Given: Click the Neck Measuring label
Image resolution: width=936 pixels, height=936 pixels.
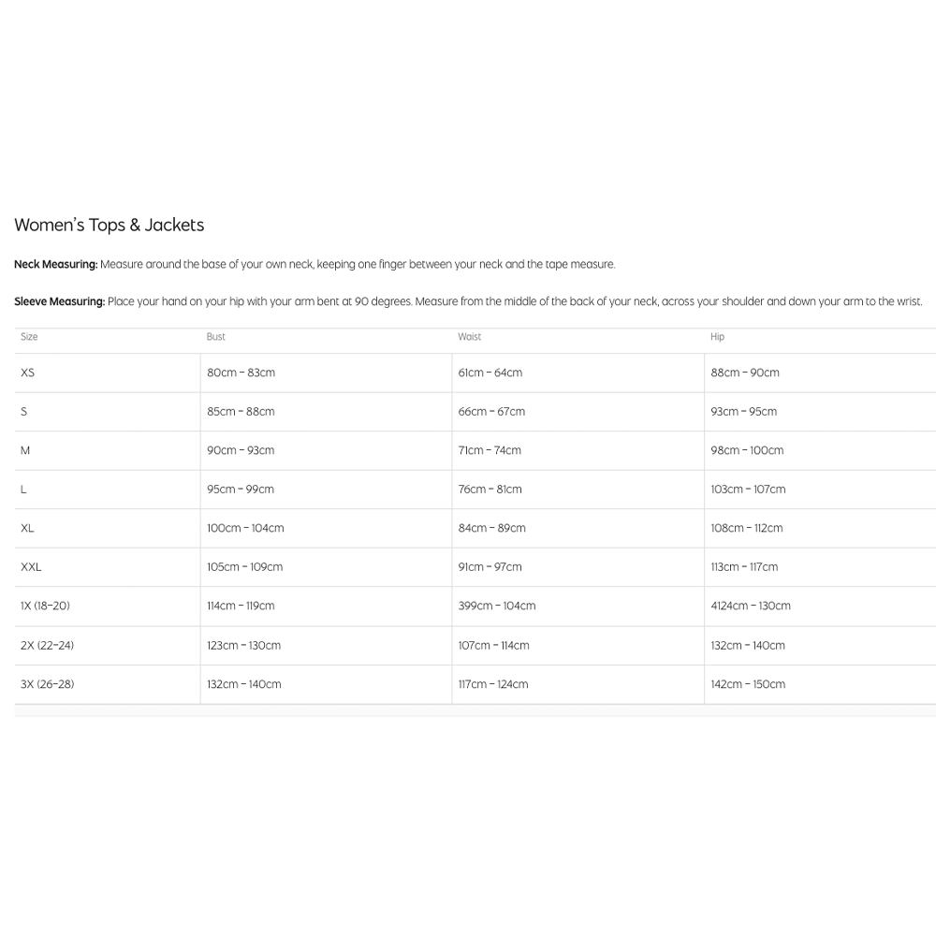Looking at the screenshot, I should pos(55,265).
